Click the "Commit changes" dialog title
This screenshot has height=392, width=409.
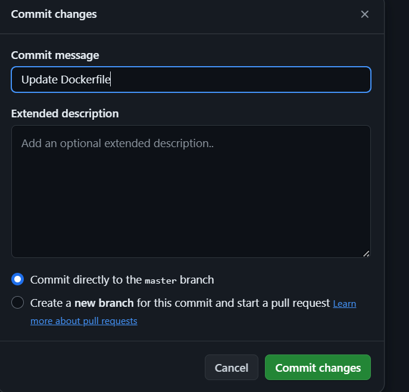54,14
